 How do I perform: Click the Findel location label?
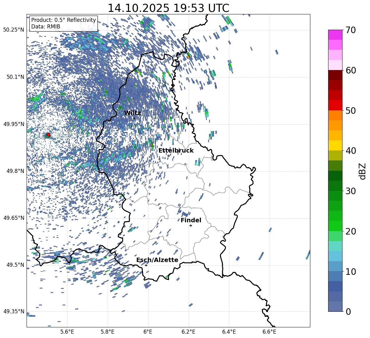191,220
